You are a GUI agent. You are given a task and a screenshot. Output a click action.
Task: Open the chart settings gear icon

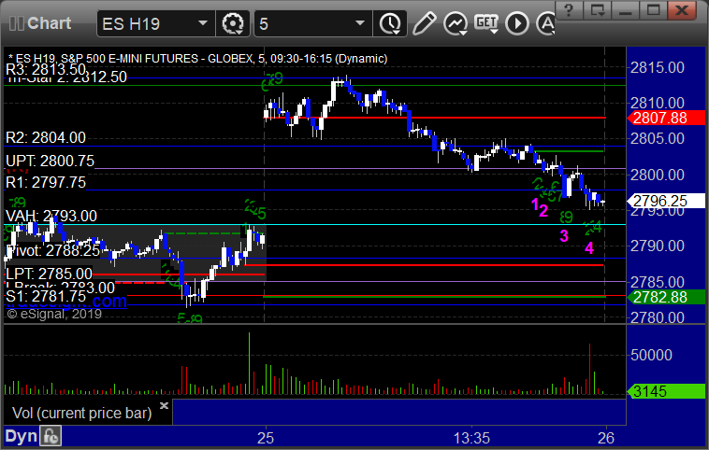233,23
